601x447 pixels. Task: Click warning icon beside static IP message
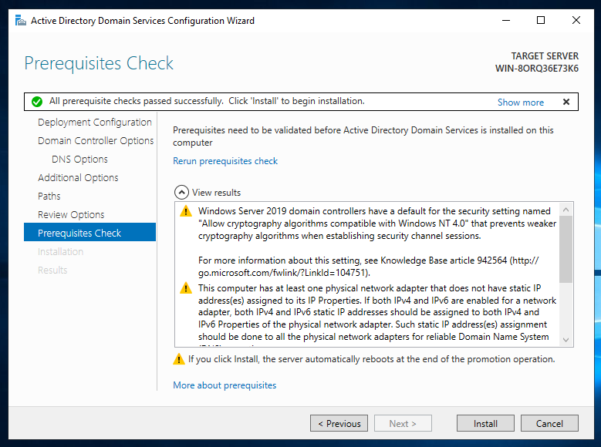tap(186, 287)
